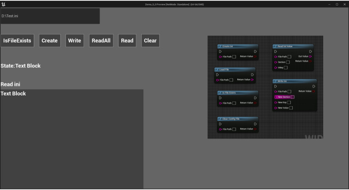This screenshot has height=190, width=349.
Task: Click Read Ini Value input exec pin
Action: coord(275,51)
